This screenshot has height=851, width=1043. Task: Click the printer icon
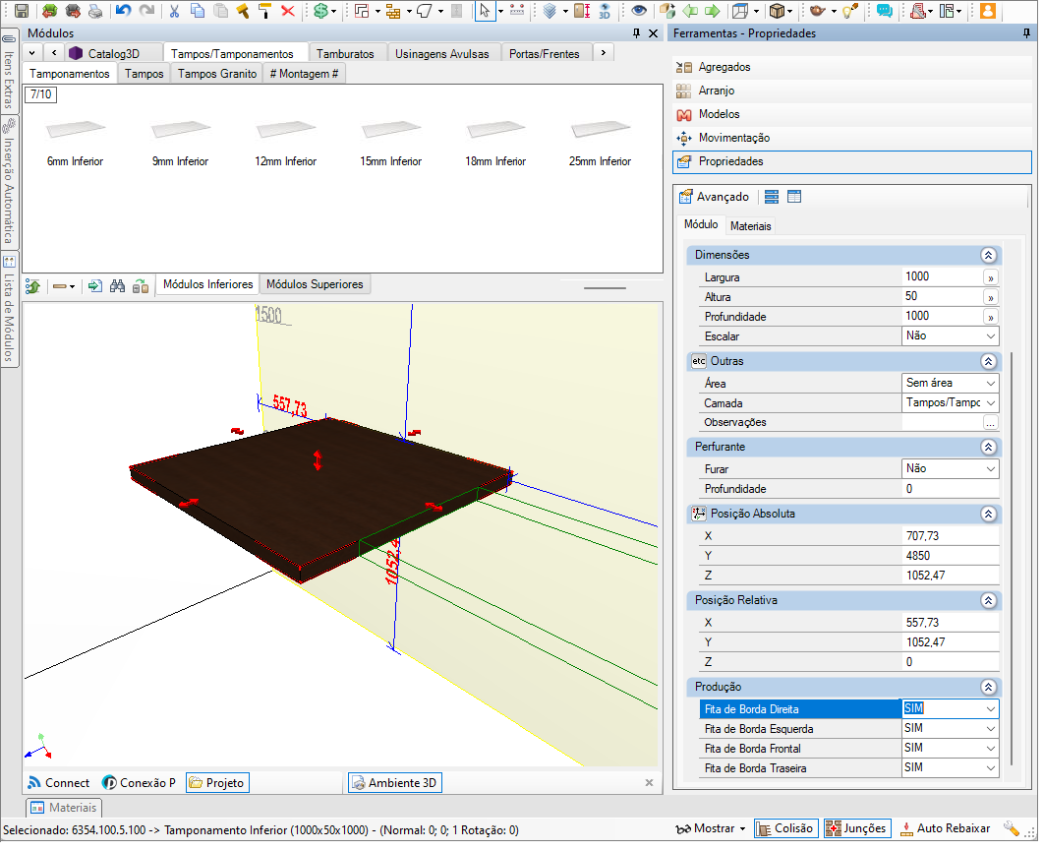click(95, 11)
